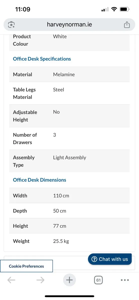Open the camera lens search icon
Viewport: 139px width, 300px height.
pyautogui.click(x=12, y=24)
